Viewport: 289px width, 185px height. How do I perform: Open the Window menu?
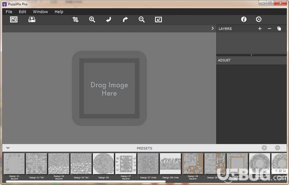pos(40,12)
